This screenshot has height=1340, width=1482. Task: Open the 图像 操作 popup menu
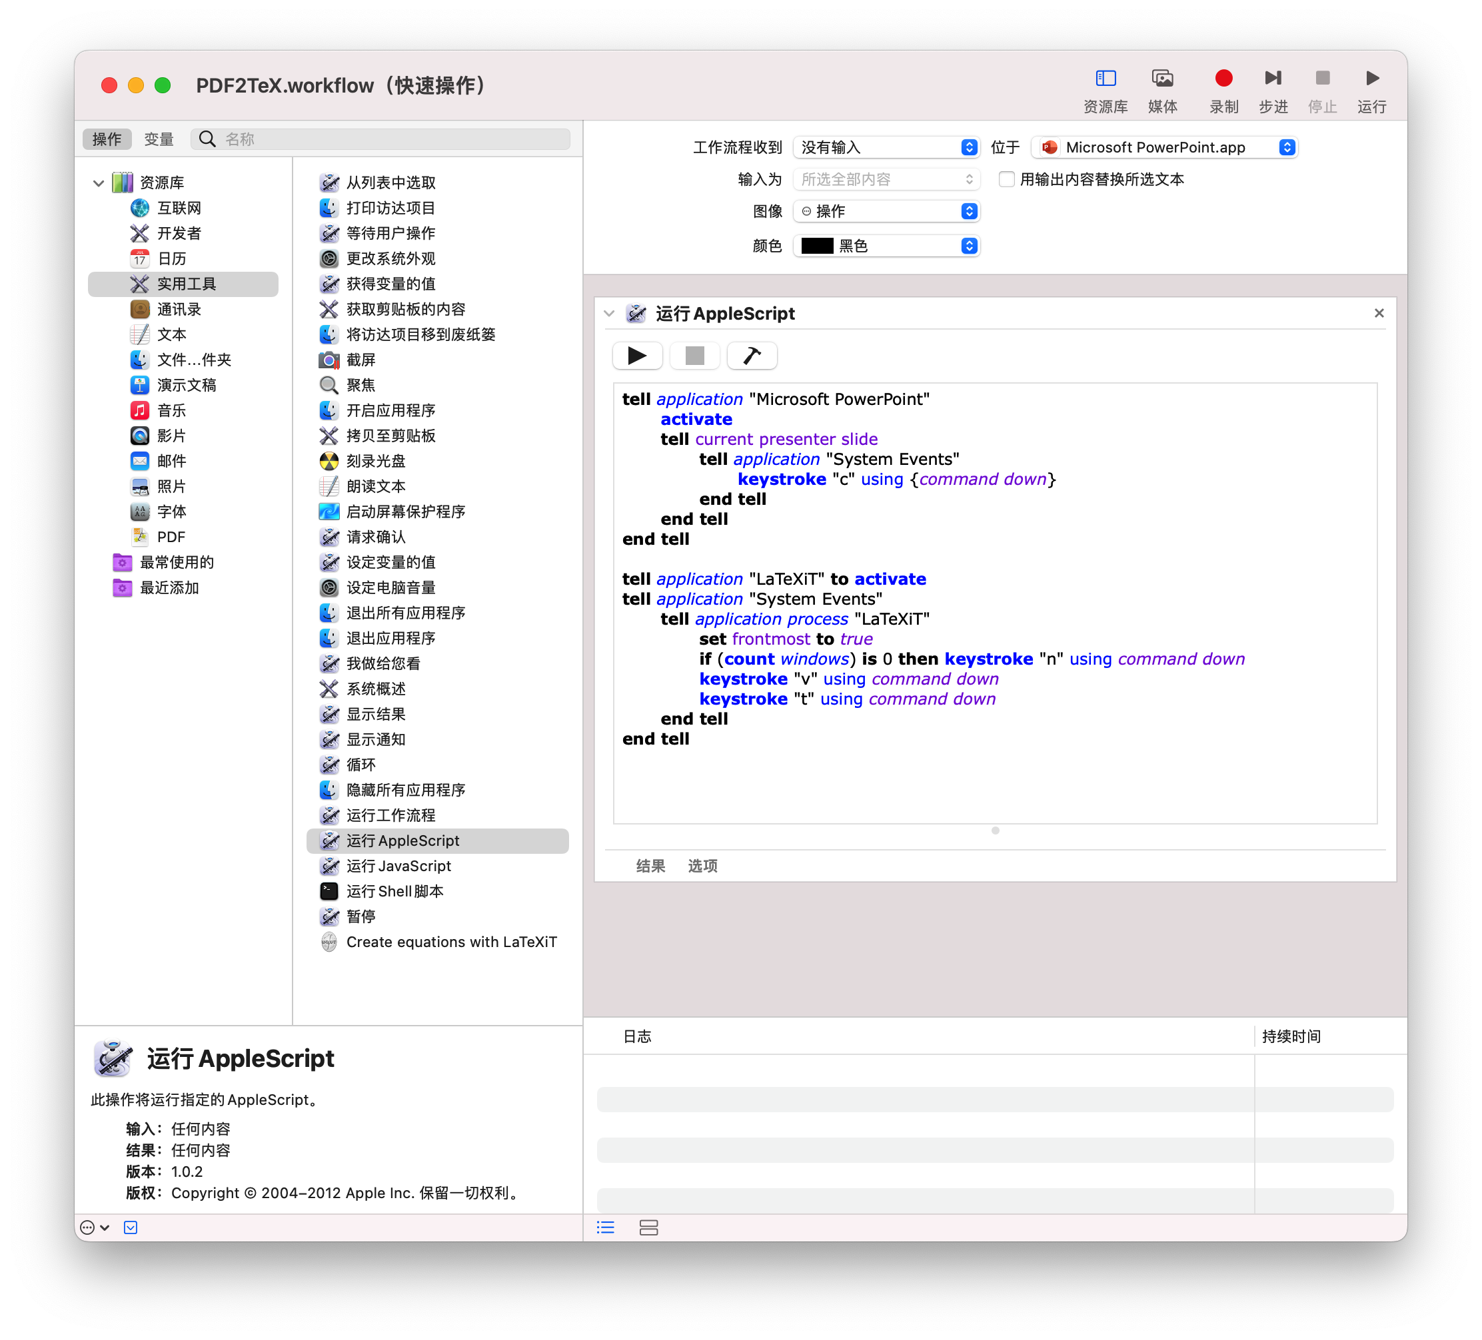coord(886,212)
